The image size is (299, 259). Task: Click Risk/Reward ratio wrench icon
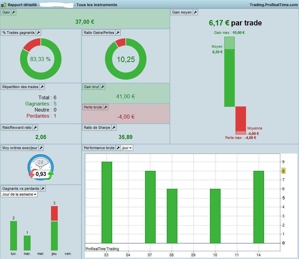pyautogui.click(x=35, y=127)
